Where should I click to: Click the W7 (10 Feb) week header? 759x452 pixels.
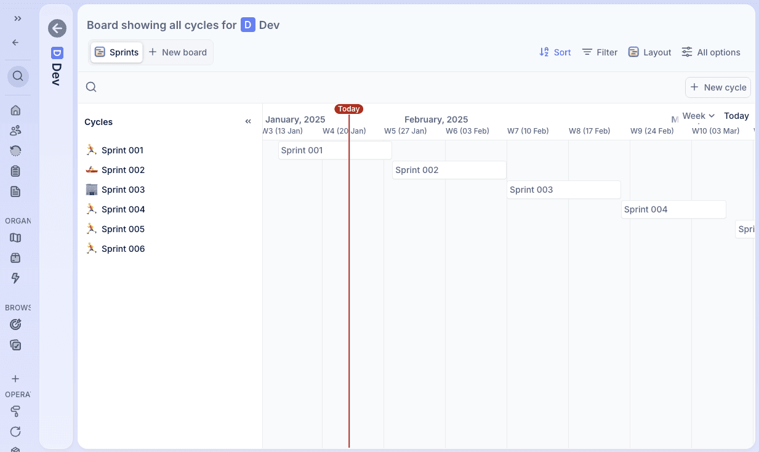[528, 131]
